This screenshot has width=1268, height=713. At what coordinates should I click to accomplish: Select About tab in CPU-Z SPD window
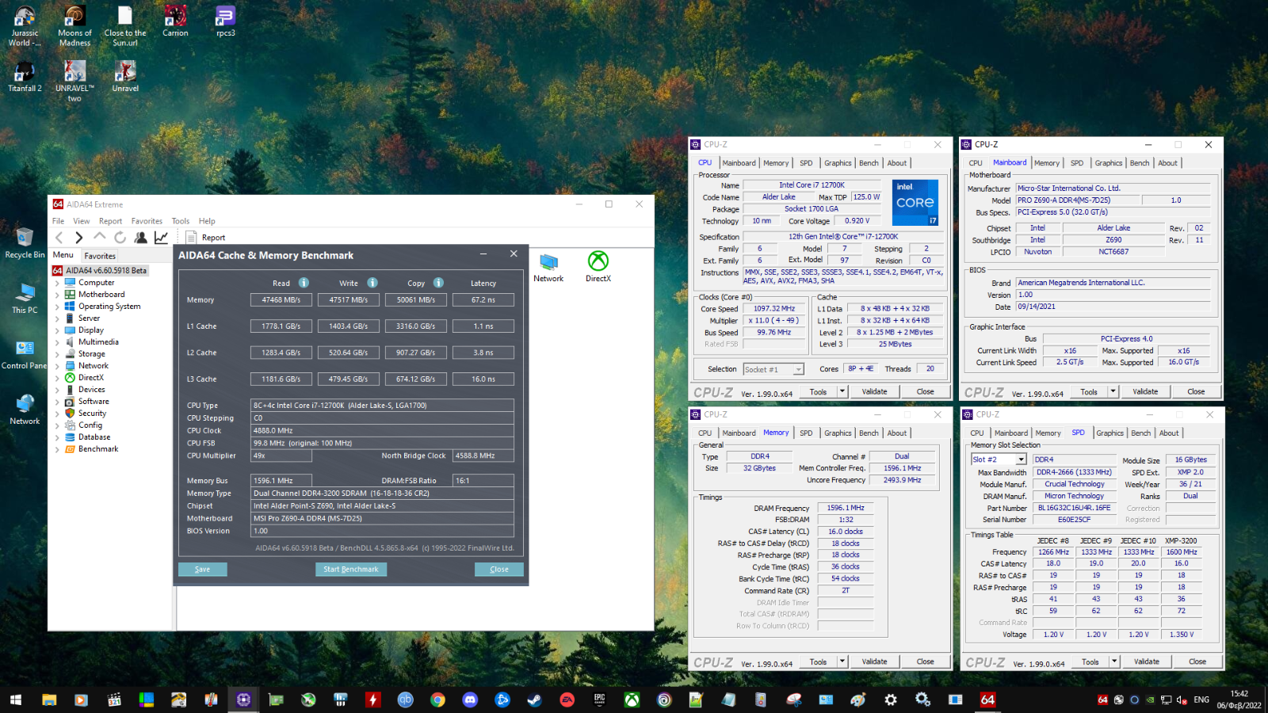click(1169, 433)
